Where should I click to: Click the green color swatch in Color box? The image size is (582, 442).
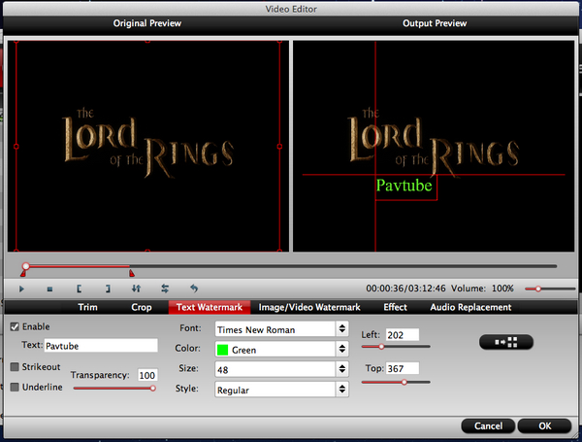(222, 350)
